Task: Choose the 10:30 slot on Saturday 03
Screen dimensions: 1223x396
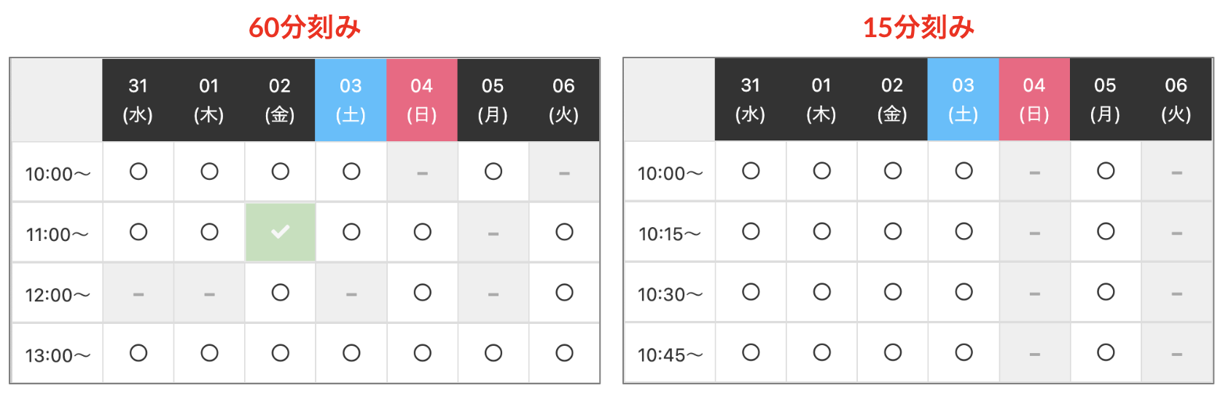Action: (964, 292)
